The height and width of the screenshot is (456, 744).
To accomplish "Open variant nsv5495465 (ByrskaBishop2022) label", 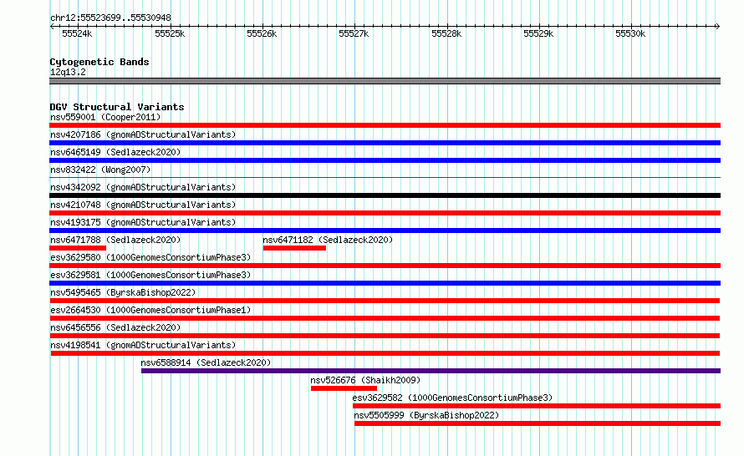I will [123, 292].
